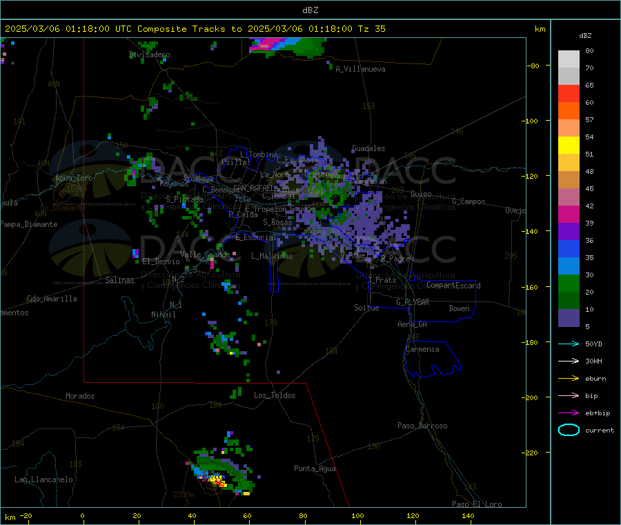Select the purple 36-39 dBZ swatch
This screenshot has width=621, height=525.
569,232
